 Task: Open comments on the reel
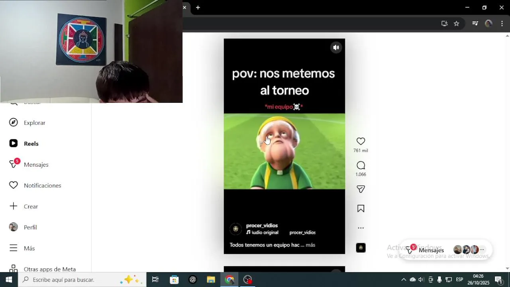[361, 165]
